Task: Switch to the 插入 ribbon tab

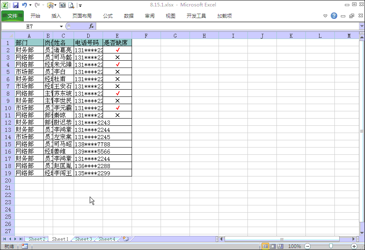Action: [56, 16]
